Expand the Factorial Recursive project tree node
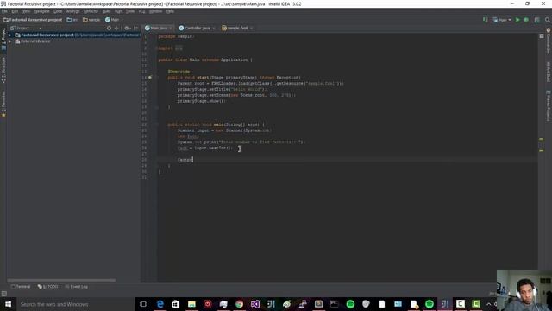Viewport: 552px width, 311px height. click(x=9, y=35)
